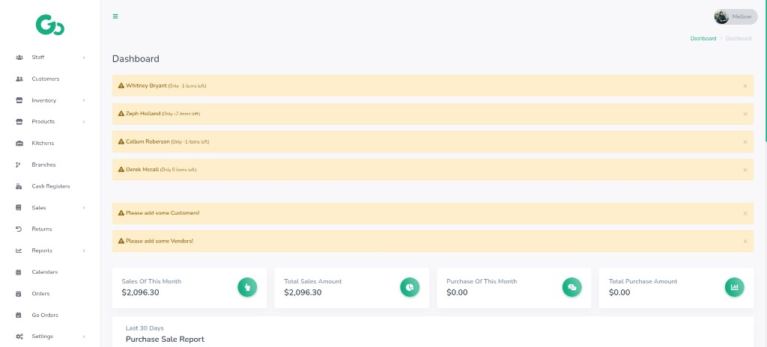Click Sales Of This Month $2,096.30 value
The image size is (767, 347).
click(x=140, y=292)
